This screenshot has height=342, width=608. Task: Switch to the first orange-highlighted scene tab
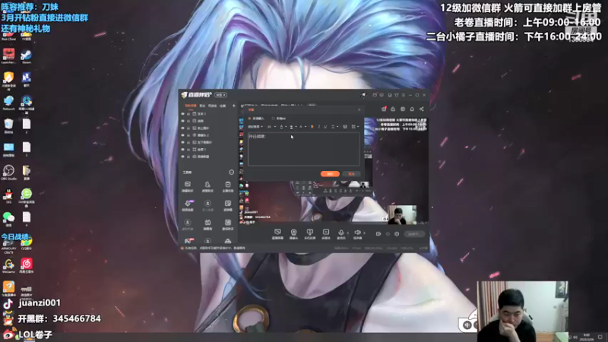pos(191,106)
